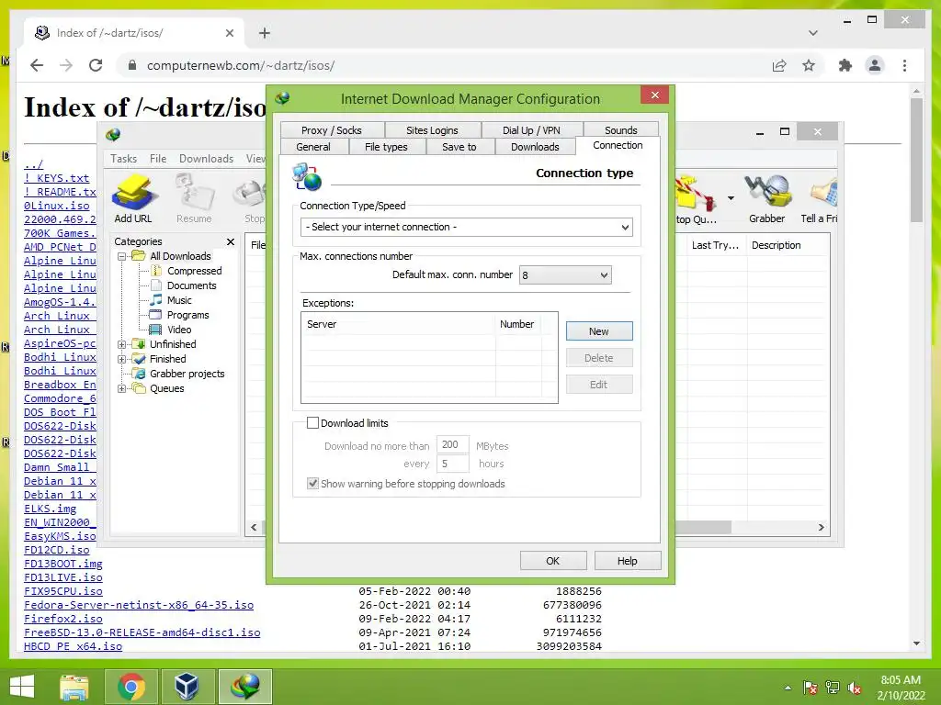
Task: Select the Documents category
Action: point(191,286)
